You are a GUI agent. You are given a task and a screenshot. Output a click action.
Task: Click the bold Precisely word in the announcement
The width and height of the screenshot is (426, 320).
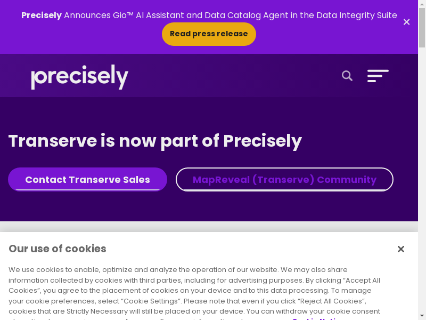coord(42,15)
